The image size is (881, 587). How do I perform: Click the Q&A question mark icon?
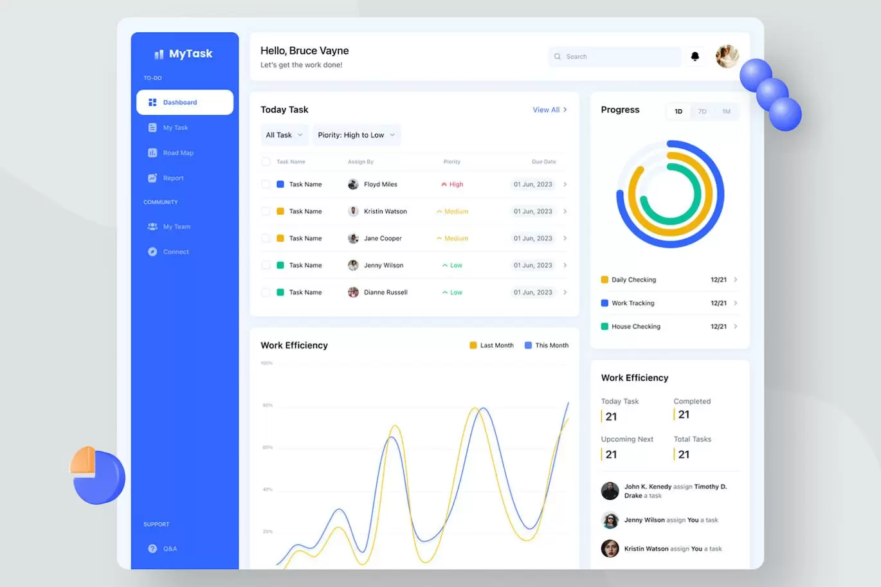(152, 548)
